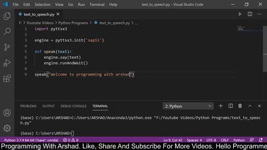This screenshot has height=150, width=267.
Task: Click the VS Code logo icon
Action: [5, 4]
